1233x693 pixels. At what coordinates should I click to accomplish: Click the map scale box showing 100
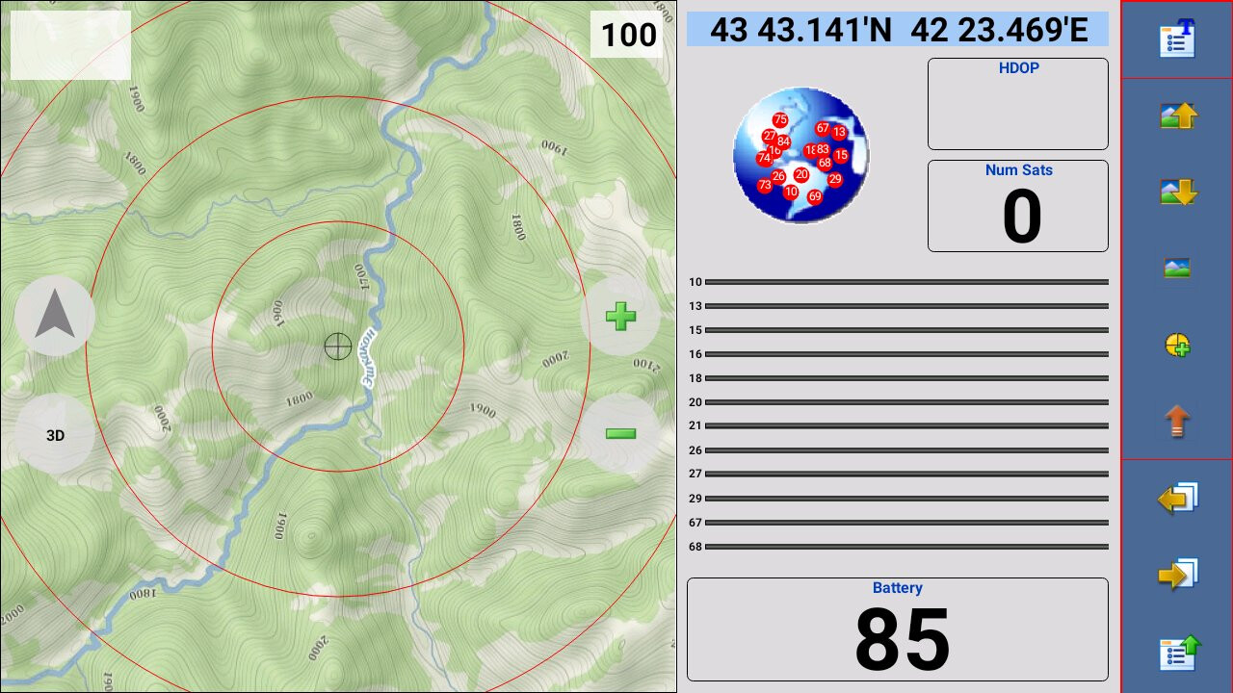click(628, 36)
